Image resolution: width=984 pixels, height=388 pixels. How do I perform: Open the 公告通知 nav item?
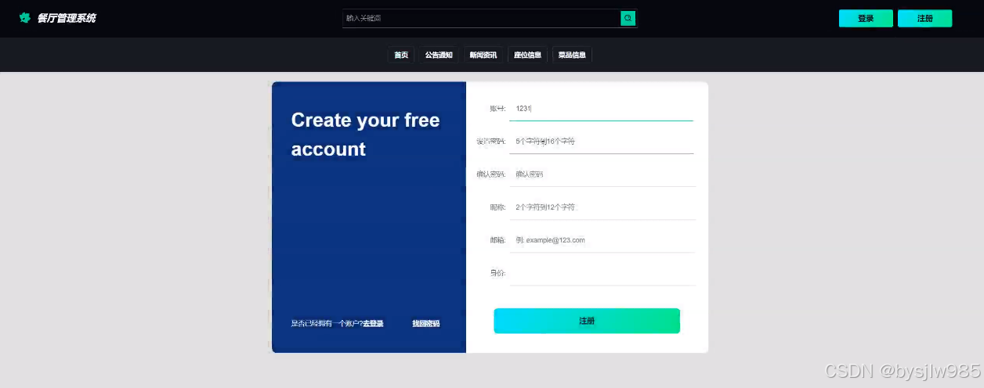pos(439,55)
